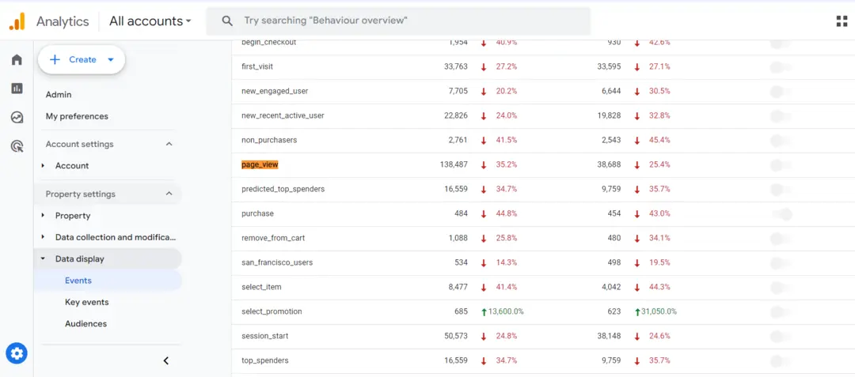Open the All accounts dropdown
The image size is (855, 377).
click(x=150, y=21)
